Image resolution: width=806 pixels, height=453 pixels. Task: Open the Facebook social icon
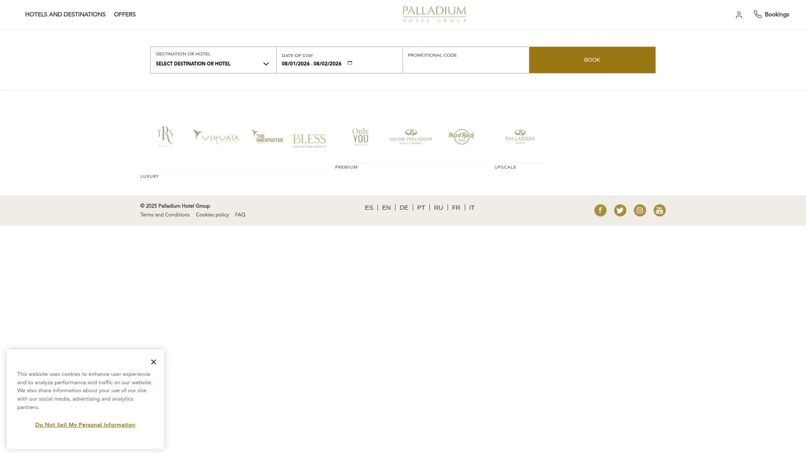point(600,210)
